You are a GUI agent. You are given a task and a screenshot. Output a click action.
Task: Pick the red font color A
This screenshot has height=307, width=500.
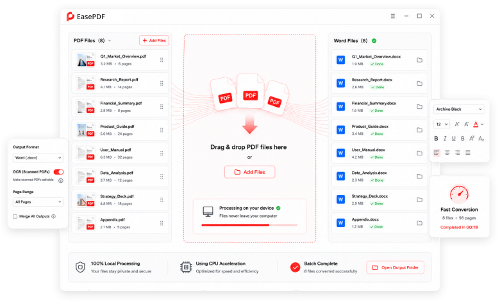coord(476,124)
